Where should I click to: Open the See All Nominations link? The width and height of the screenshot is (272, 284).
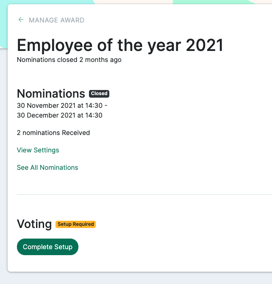(x=47, y=168)
